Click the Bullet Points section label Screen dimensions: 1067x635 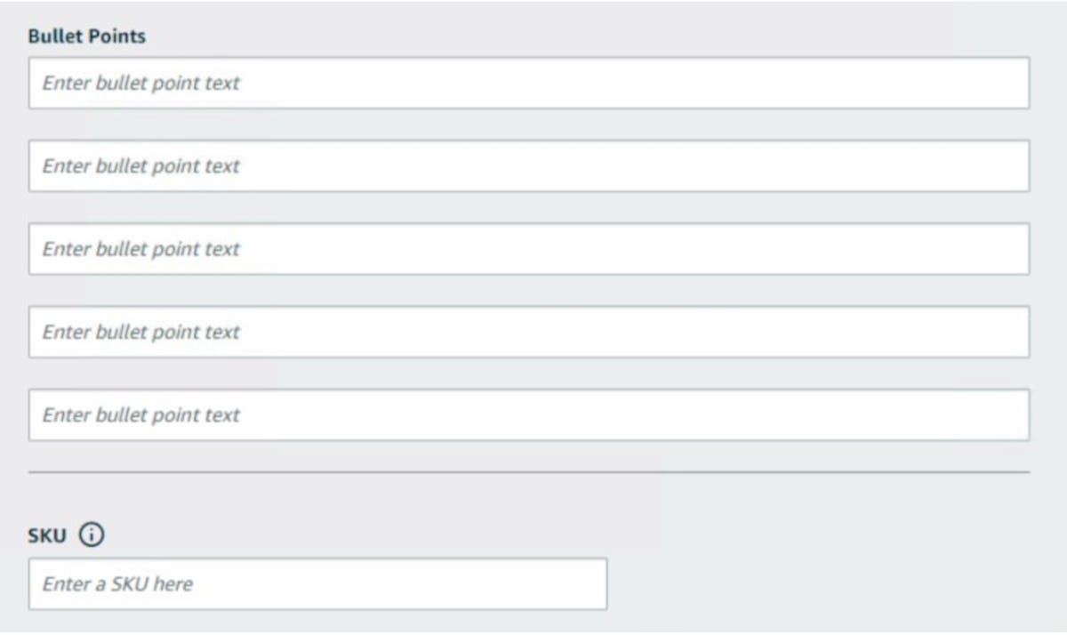(x=87, y=37)
